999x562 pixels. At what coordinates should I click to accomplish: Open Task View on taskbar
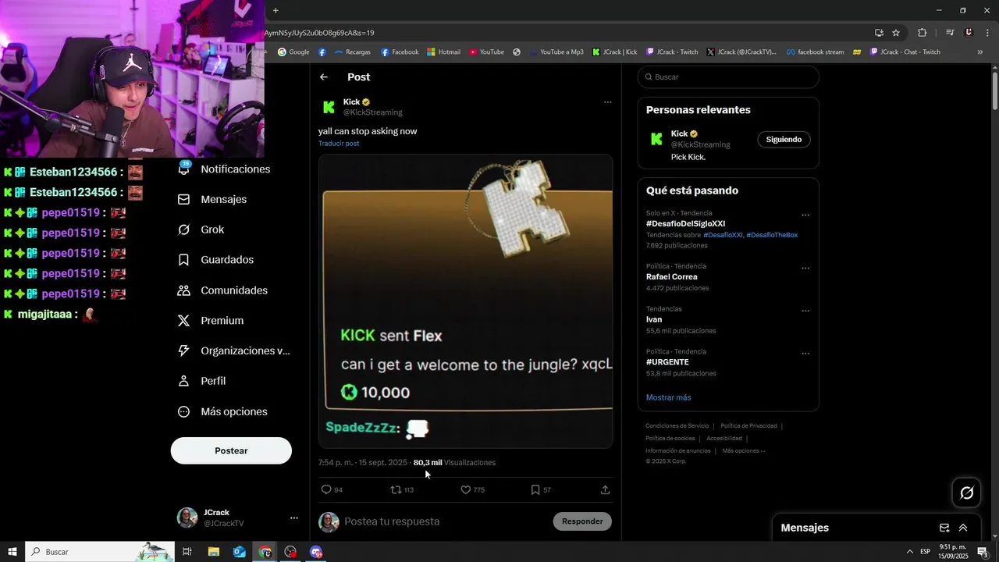tap(187, 552)
